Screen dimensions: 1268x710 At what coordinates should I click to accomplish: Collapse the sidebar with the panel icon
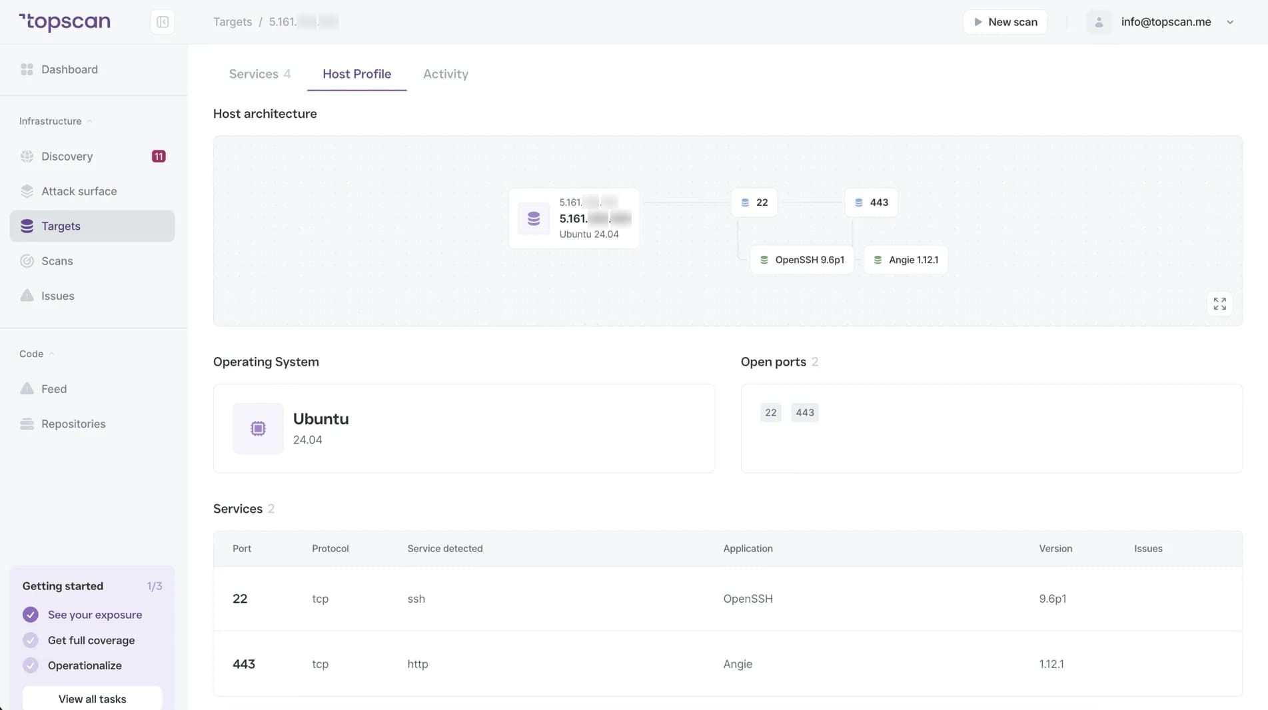pos(163,22)
